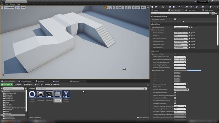Browse to HUD Class asset magnifier
The image size is (219, 123).
192,36
